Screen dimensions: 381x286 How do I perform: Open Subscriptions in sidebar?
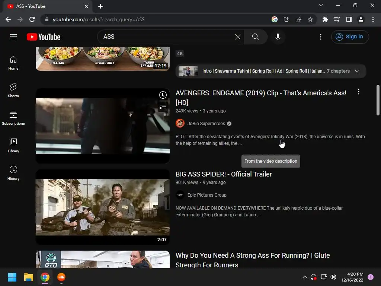click(13, 118)
